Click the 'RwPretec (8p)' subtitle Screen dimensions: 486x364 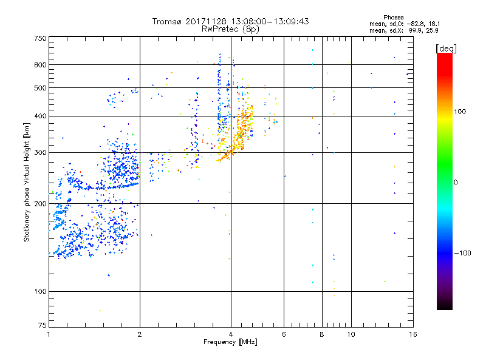(230, 29)
